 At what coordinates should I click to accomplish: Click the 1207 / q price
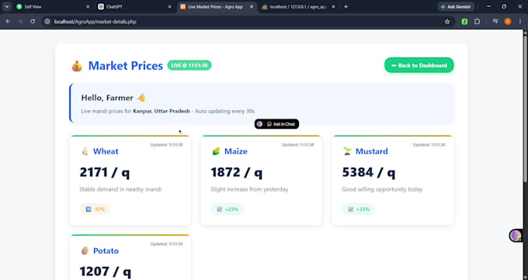click(105, 271)
